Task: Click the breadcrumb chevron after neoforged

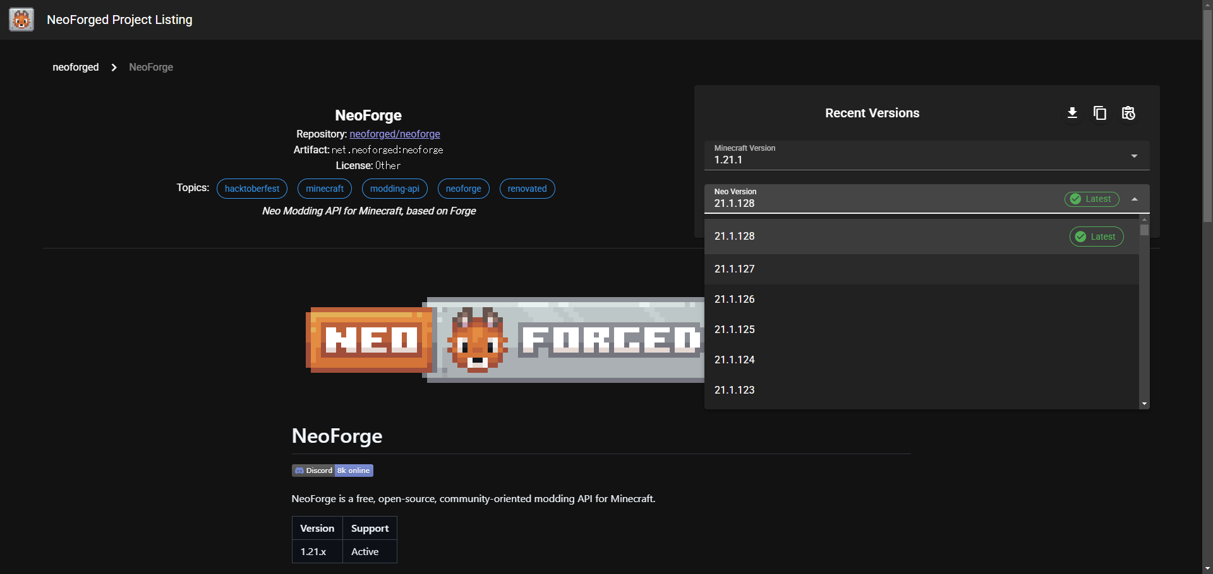Action: 114,67
